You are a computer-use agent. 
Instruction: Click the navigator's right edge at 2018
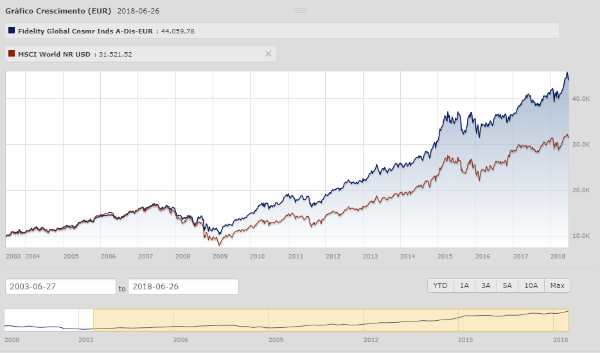pyautogui.click(x=569, y=320)
